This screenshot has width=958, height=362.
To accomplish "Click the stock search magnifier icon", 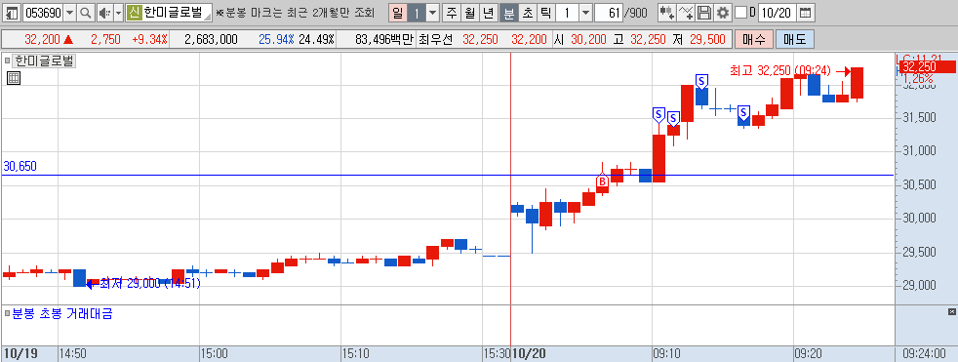I will tap(86, 13).
